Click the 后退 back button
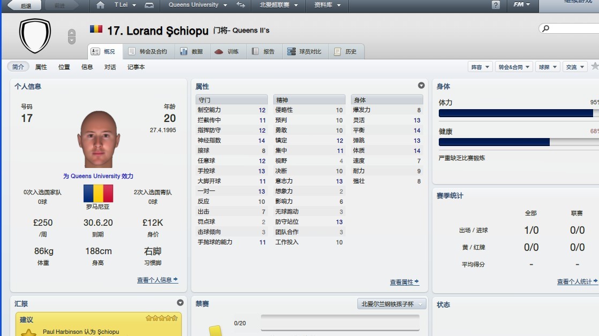This screenshot has height=336, width=599. (x=24, y=5)
